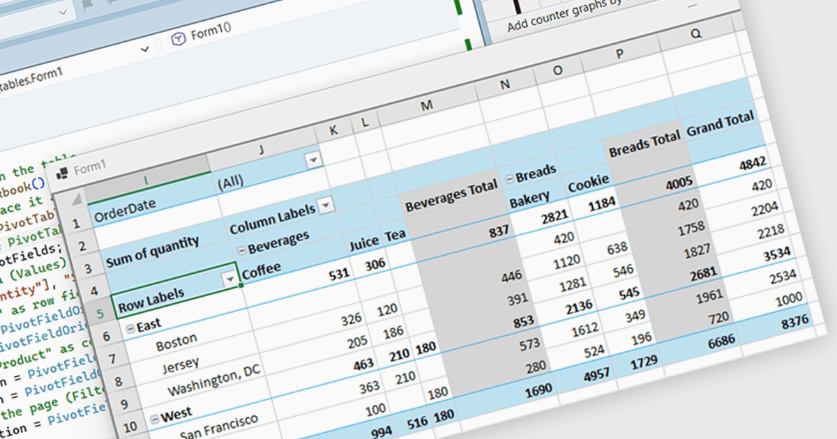Click the Juice value 306
The width and height of the screenshot is (837, 439).
point(374,264)
